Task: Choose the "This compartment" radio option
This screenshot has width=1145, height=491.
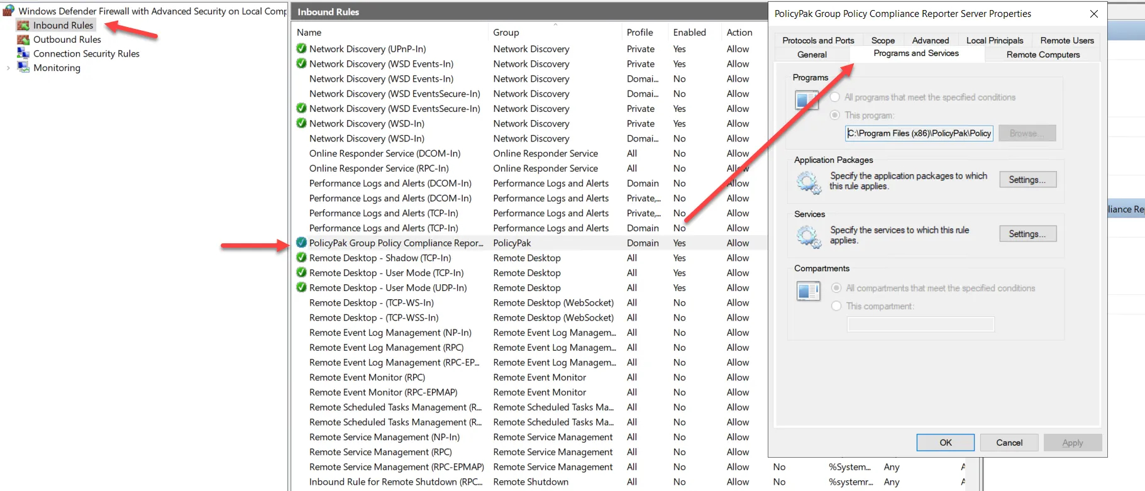Action: [836, 306]
